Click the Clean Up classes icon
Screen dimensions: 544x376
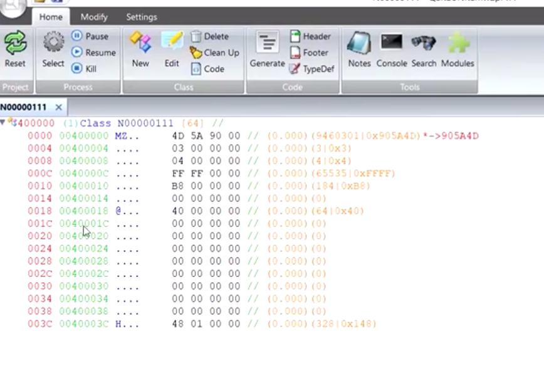(214, 53)
